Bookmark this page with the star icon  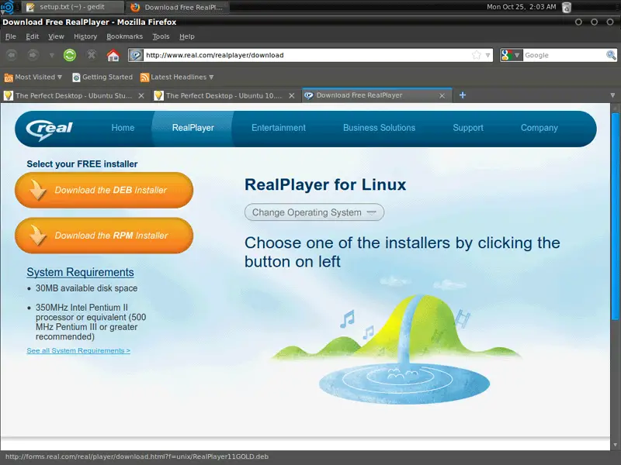pos(477,55)
